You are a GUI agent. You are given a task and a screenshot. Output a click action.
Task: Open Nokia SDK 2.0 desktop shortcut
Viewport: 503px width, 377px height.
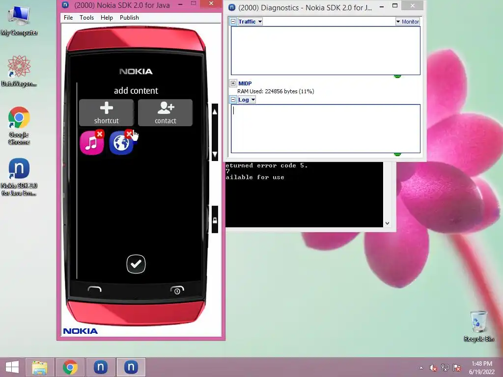[19, 177]
